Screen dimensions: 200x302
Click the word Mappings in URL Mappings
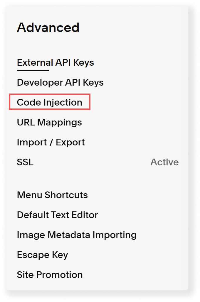pyautogui.click(x=60, y=122)
